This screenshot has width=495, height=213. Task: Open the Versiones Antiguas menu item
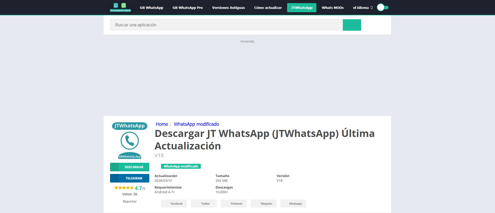point(228,8)
